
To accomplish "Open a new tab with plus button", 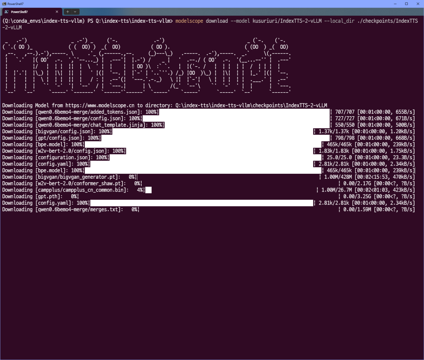I will pos(68,12).
